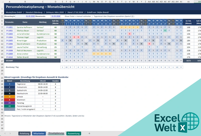Click the name Stefan Brandt in row 16
201x136 pixels.
23,57
